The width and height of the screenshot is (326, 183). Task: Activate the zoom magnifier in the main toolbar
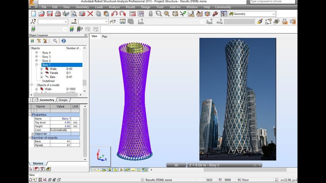click(x=159, y=14)
